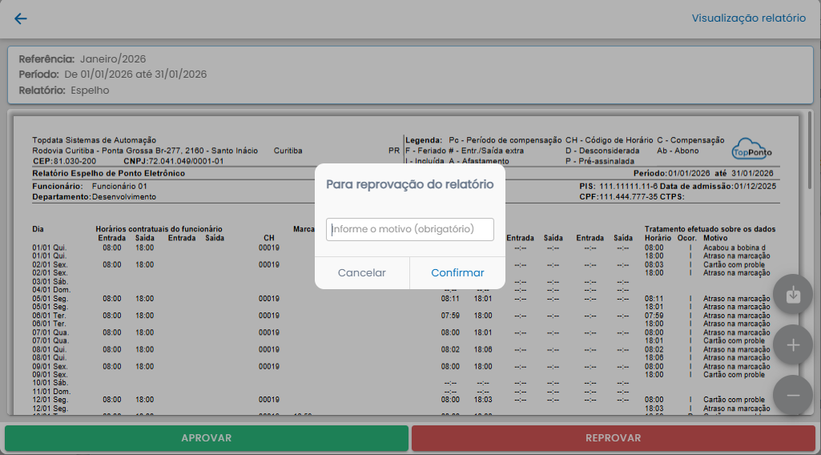821x455 pixels.
Task: Click the 'Para reprovação do relatório' dialog title
Action: (x=409, y=184)
